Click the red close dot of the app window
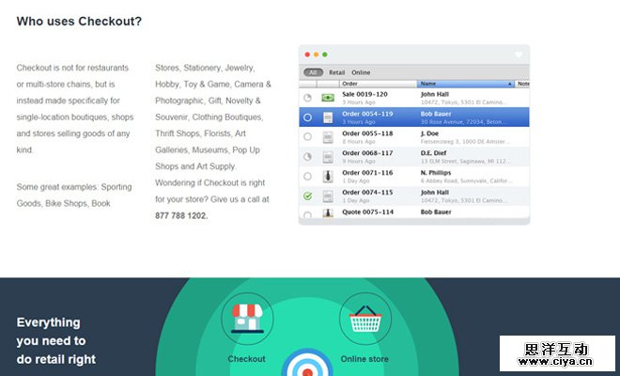Screen dimensions: 620x376 click(307, 55)
